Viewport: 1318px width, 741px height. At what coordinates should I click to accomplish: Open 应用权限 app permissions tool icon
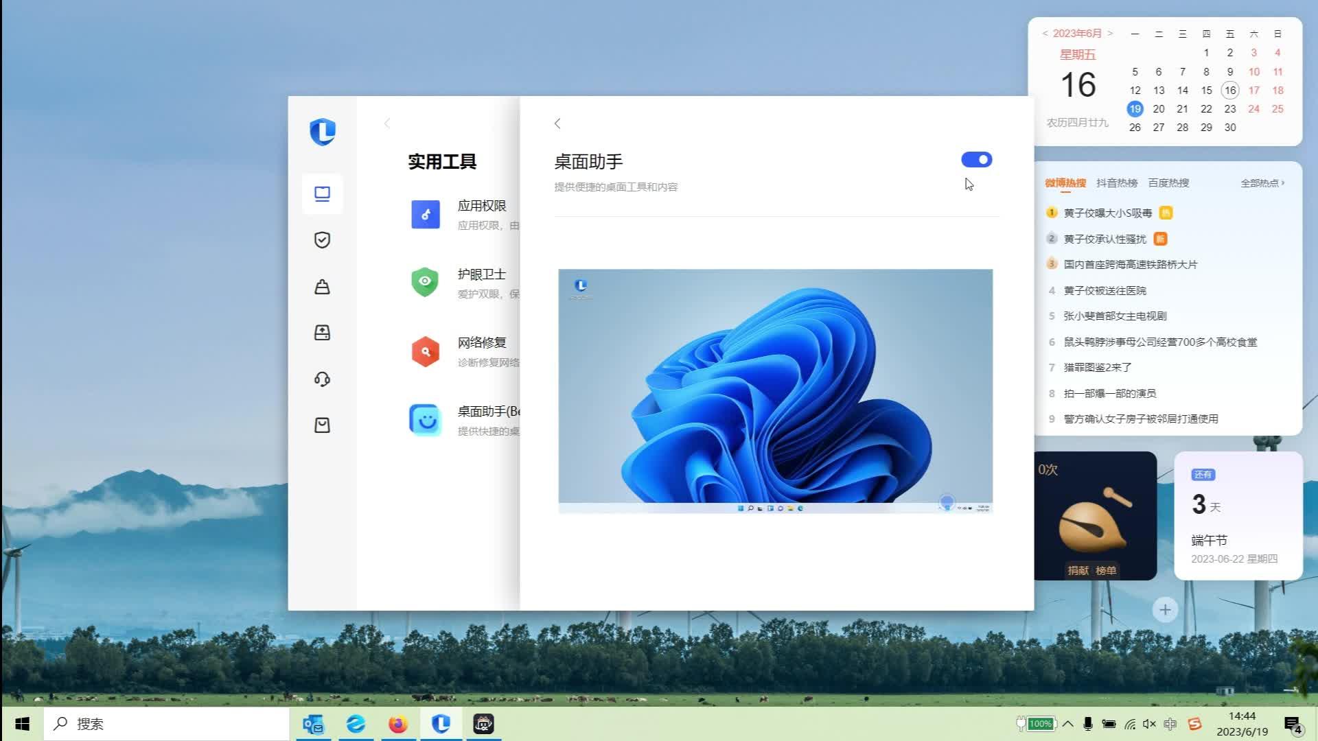(426, 215)
